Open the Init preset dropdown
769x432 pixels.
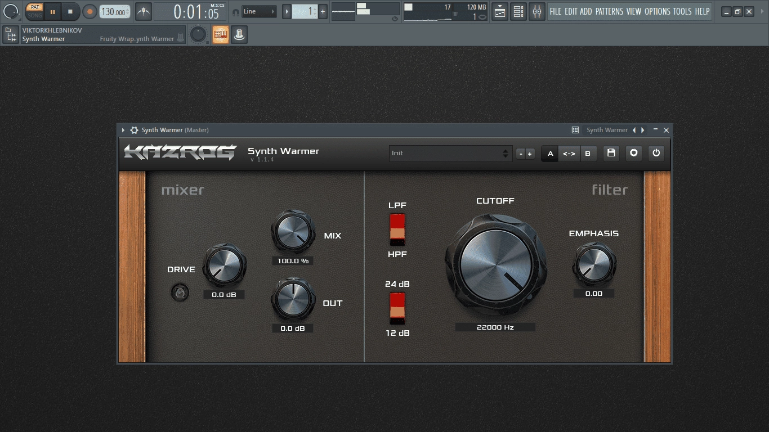pos(450,153)
